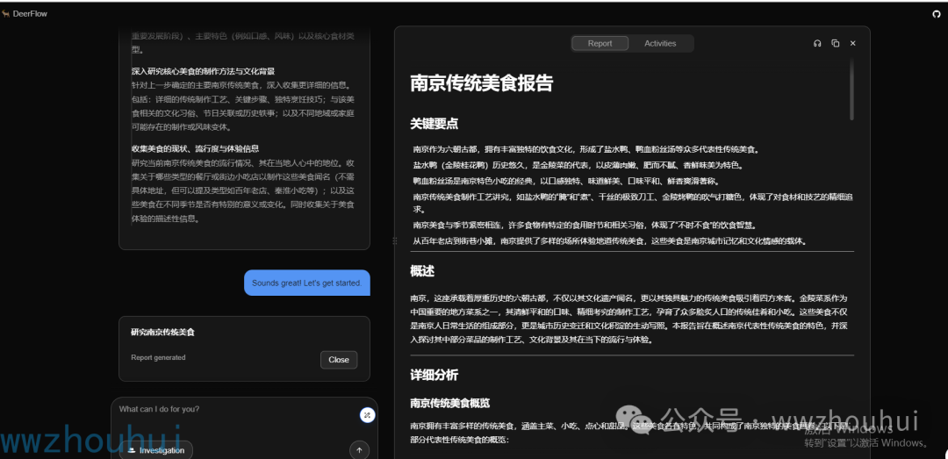Send message with the up arrow button
Image resolution: width=948 pixels, height=459 pixels.
coord(359,450)
